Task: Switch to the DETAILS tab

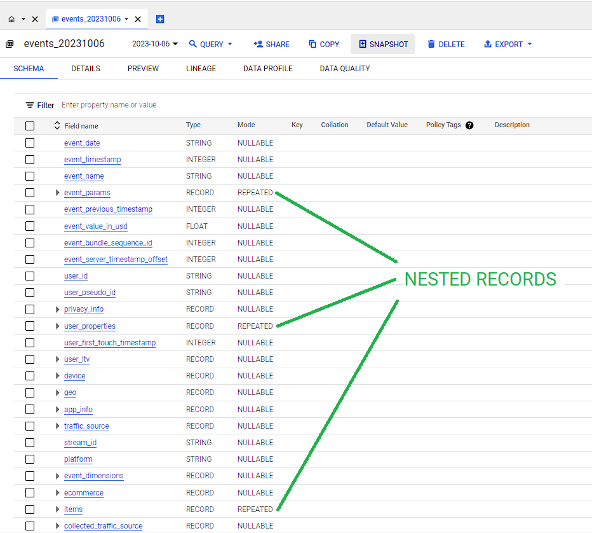Action: click(86, 69)
